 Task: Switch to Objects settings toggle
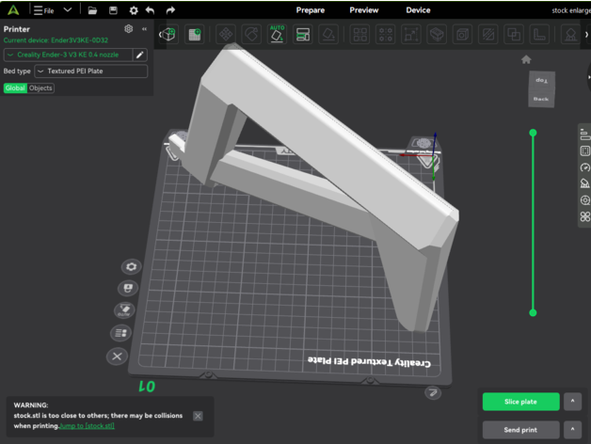pos(40,88)
